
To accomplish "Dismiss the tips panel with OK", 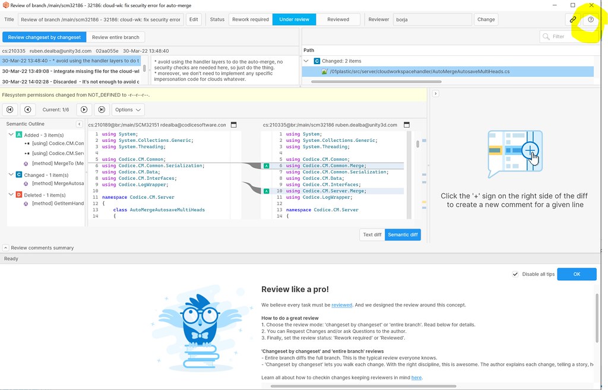I will point(577,274).
